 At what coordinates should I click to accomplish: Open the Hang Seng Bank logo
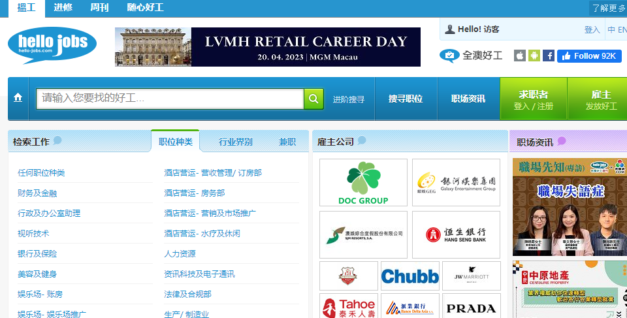[x=456, y=235]
